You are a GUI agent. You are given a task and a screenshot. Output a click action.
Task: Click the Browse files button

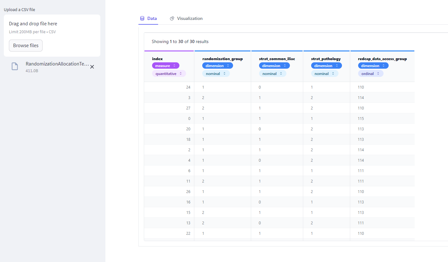[26, 45]
